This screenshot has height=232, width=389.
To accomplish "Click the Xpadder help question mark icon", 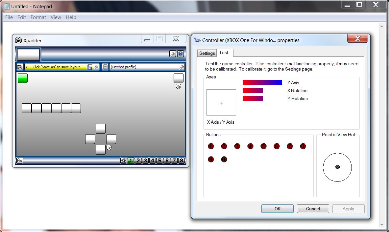I will point(181,54).
